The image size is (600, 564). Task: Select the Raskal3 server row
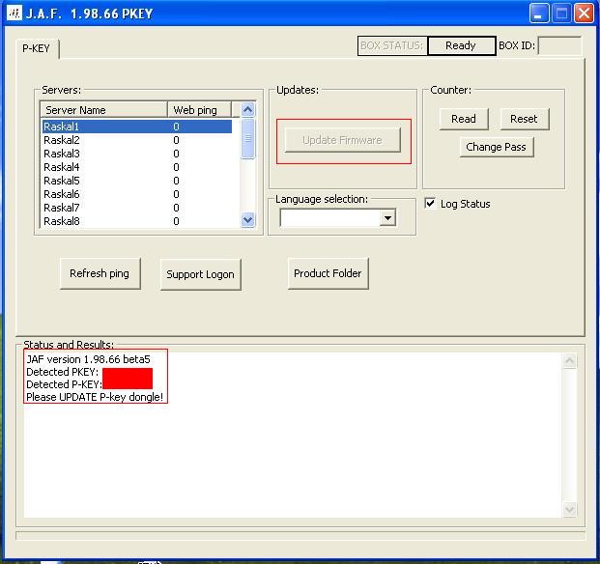[137, 154]
